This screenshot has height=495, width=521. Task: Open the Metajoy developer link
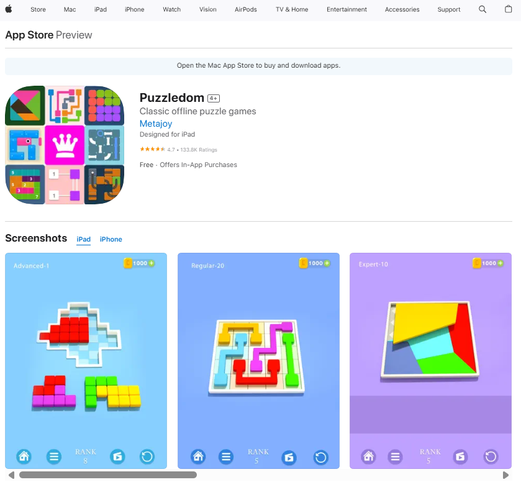pos(156,124)
